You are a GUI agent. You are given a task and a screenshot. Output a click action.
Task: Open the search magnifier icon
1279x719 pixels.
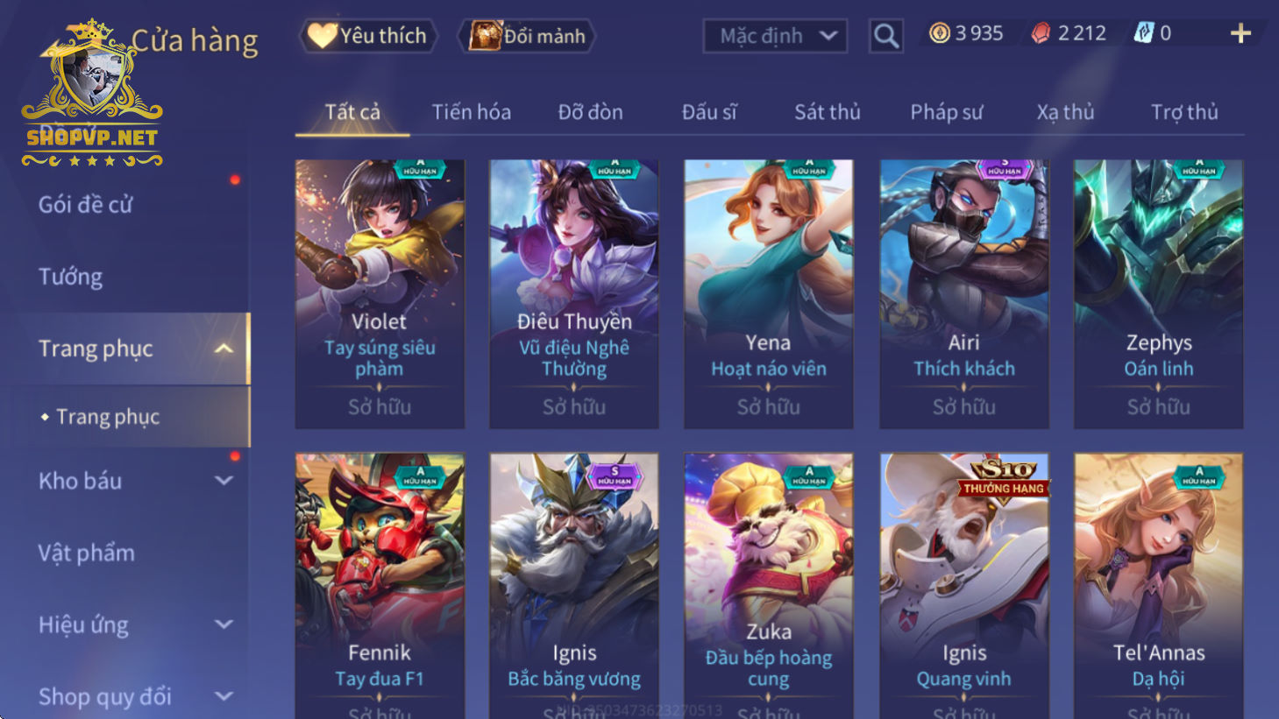tap(885, 36)
